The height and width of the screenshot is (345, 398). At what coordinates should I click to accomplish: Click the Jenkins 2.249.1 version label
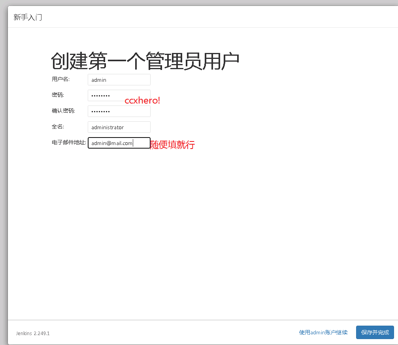(32, 333)
